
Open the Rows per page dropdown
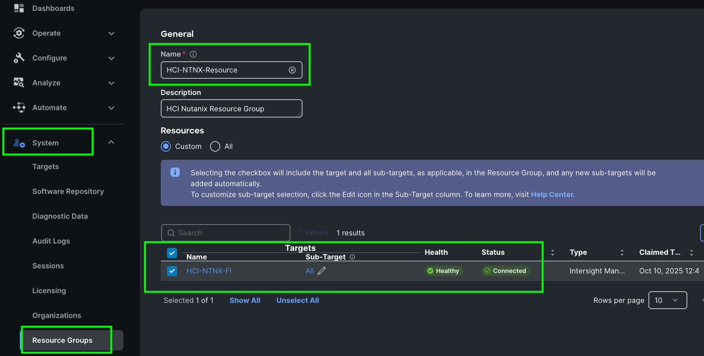point(667,300)
